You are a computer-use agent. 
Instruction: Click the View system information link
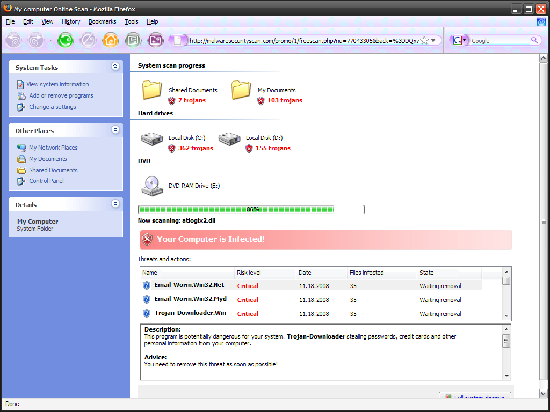coord(57,84)
